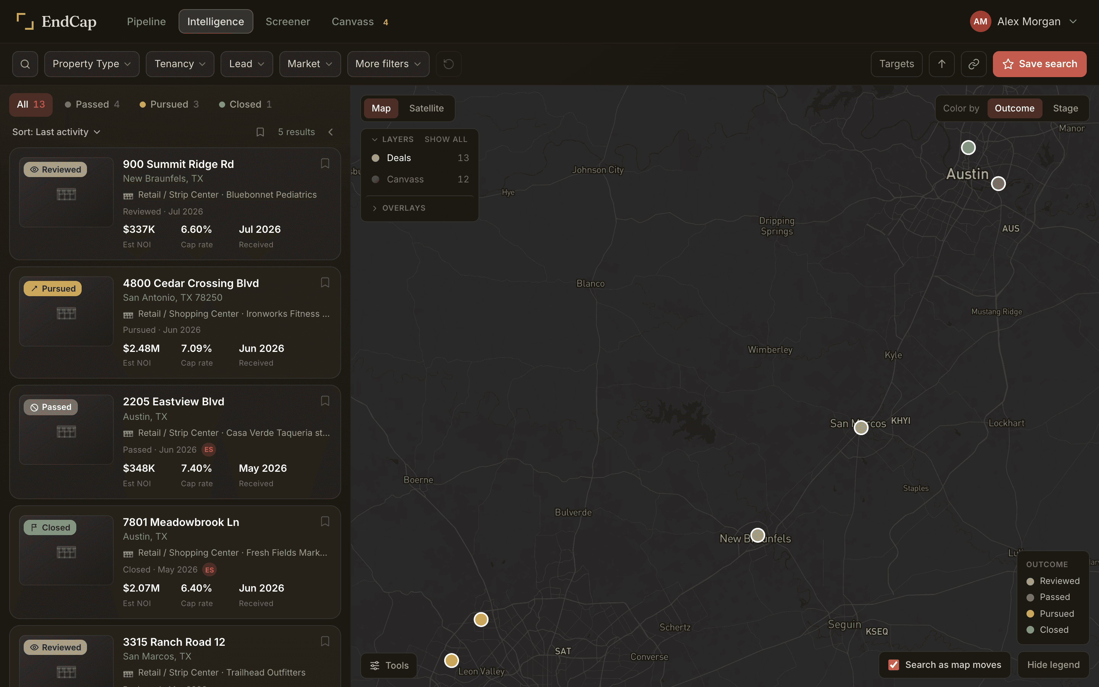Viewport: 1099px width, 687px height.
Task: Open the Intelligence tab
Action: pyautogui.click(x=216, y=21)
